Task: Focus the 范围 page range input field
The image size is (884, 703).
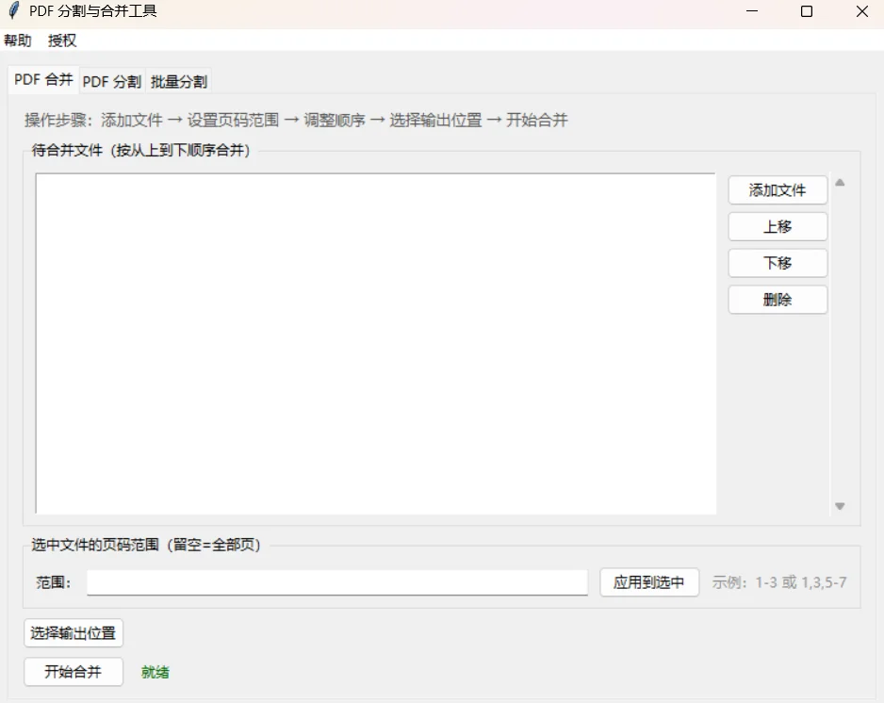Action: pos(337,581)
